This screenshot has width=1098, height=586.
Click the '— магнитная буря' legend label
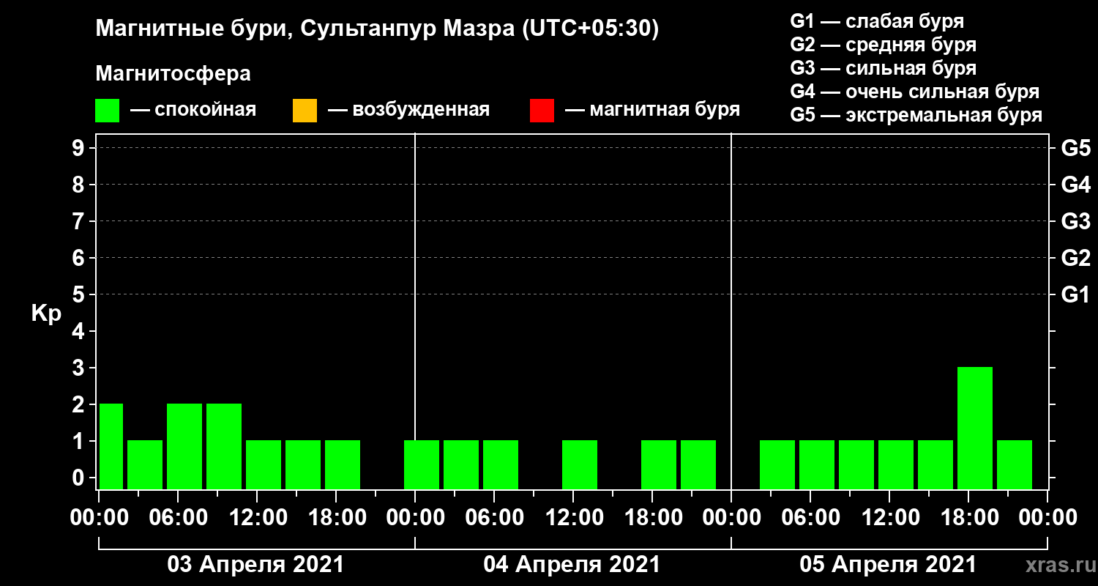pos(652,110)
